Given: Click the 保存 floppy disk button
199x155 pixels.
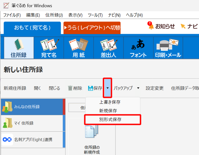Looking at the screenshot, I should tap(95, 88).
